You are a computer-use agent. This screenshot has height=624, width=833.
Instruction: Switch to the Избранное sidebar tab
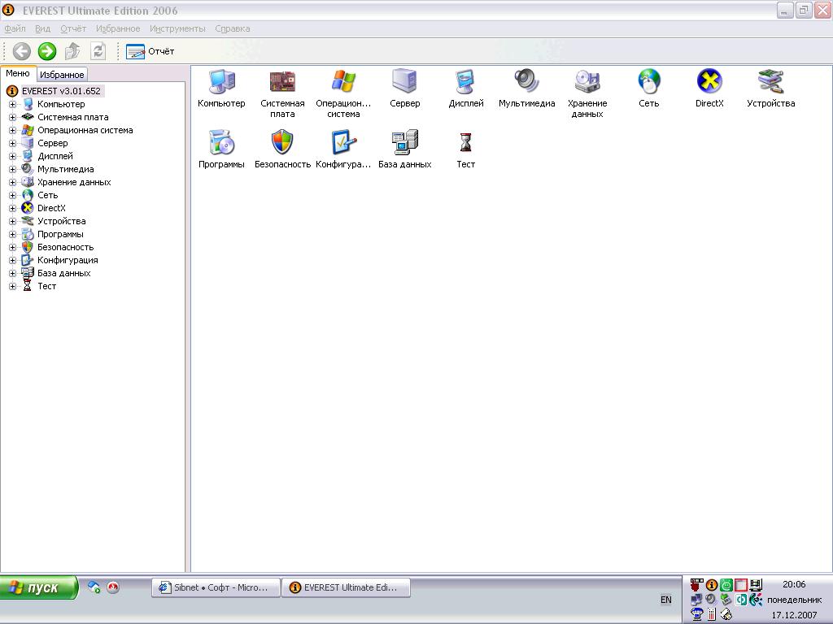(62, 75)
